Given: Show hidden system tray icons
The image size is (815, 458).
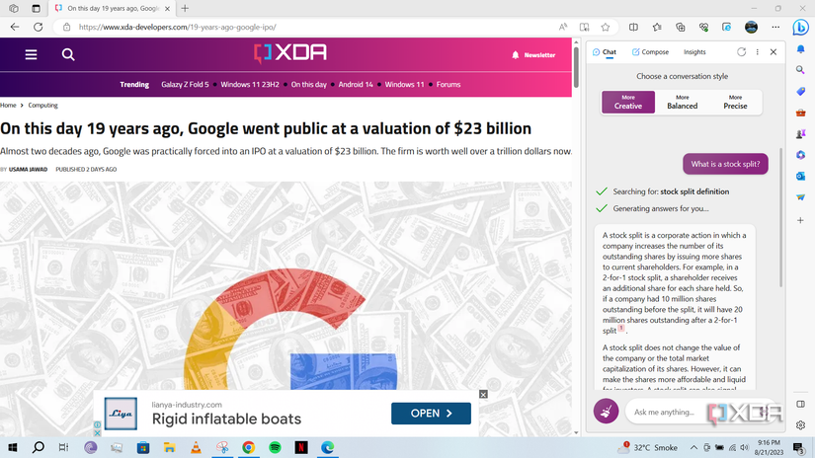Looking at the screenshot, I should 693,447.
